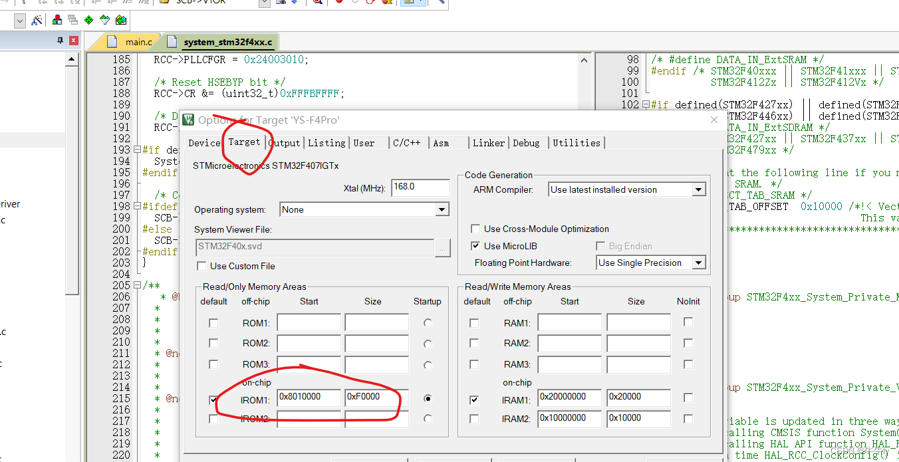The image size is (899, 462).
Task: Click the System Viewer File browse button
Action: tap(443, 248)
